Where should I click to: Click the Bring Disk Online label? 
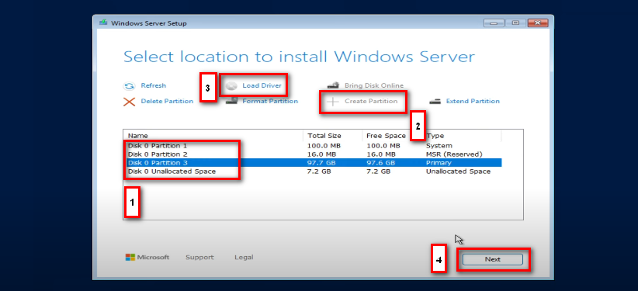pos(374,85)
